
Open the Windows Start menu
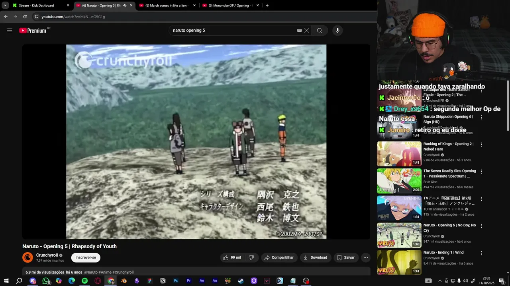click(x=6, y=281)
